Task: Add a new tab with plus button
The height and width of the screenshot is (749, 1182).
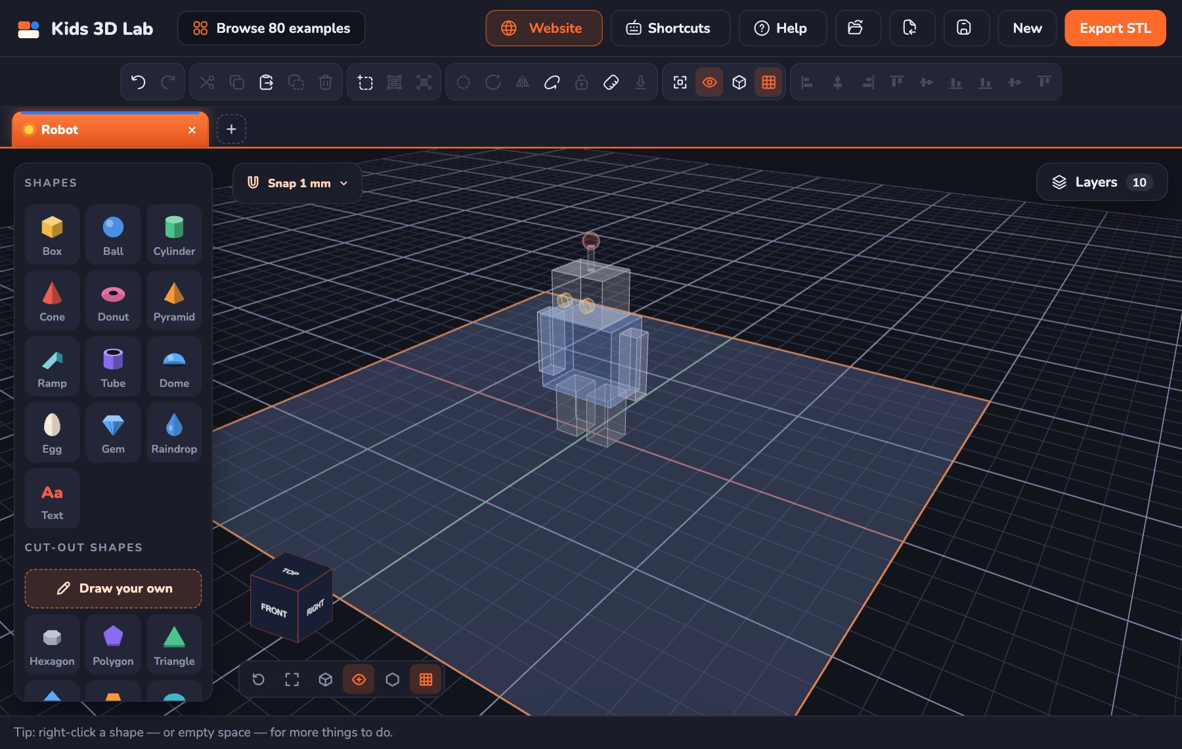Action: coord(231,129)
